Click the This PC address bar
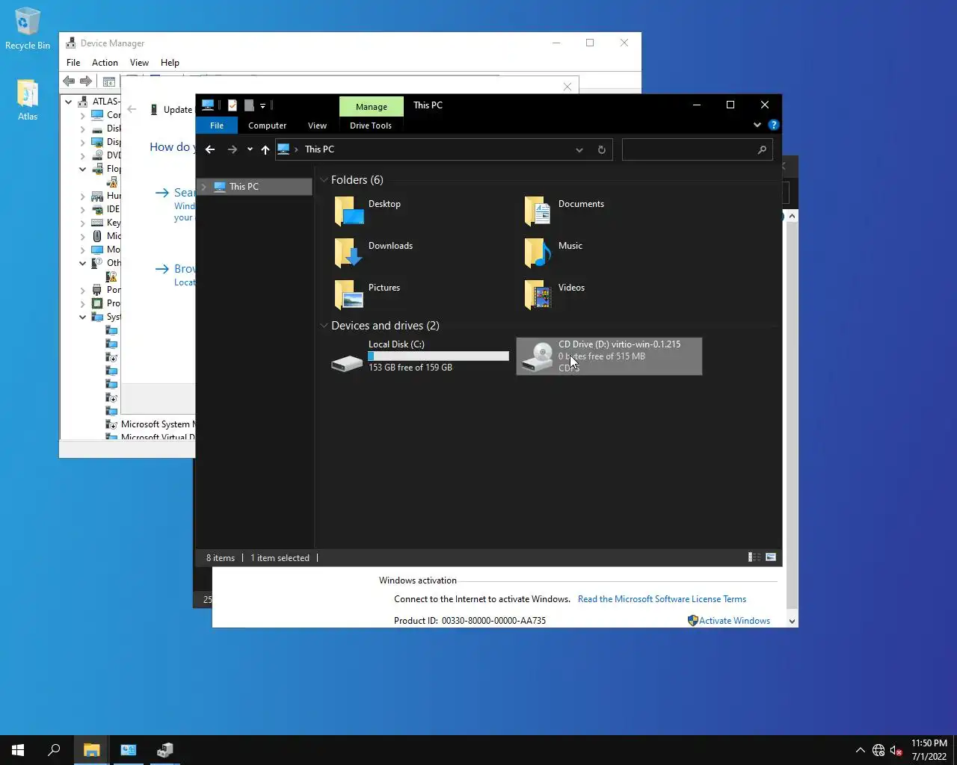Viewport: 957px width, 765px height. coord(444,149)
